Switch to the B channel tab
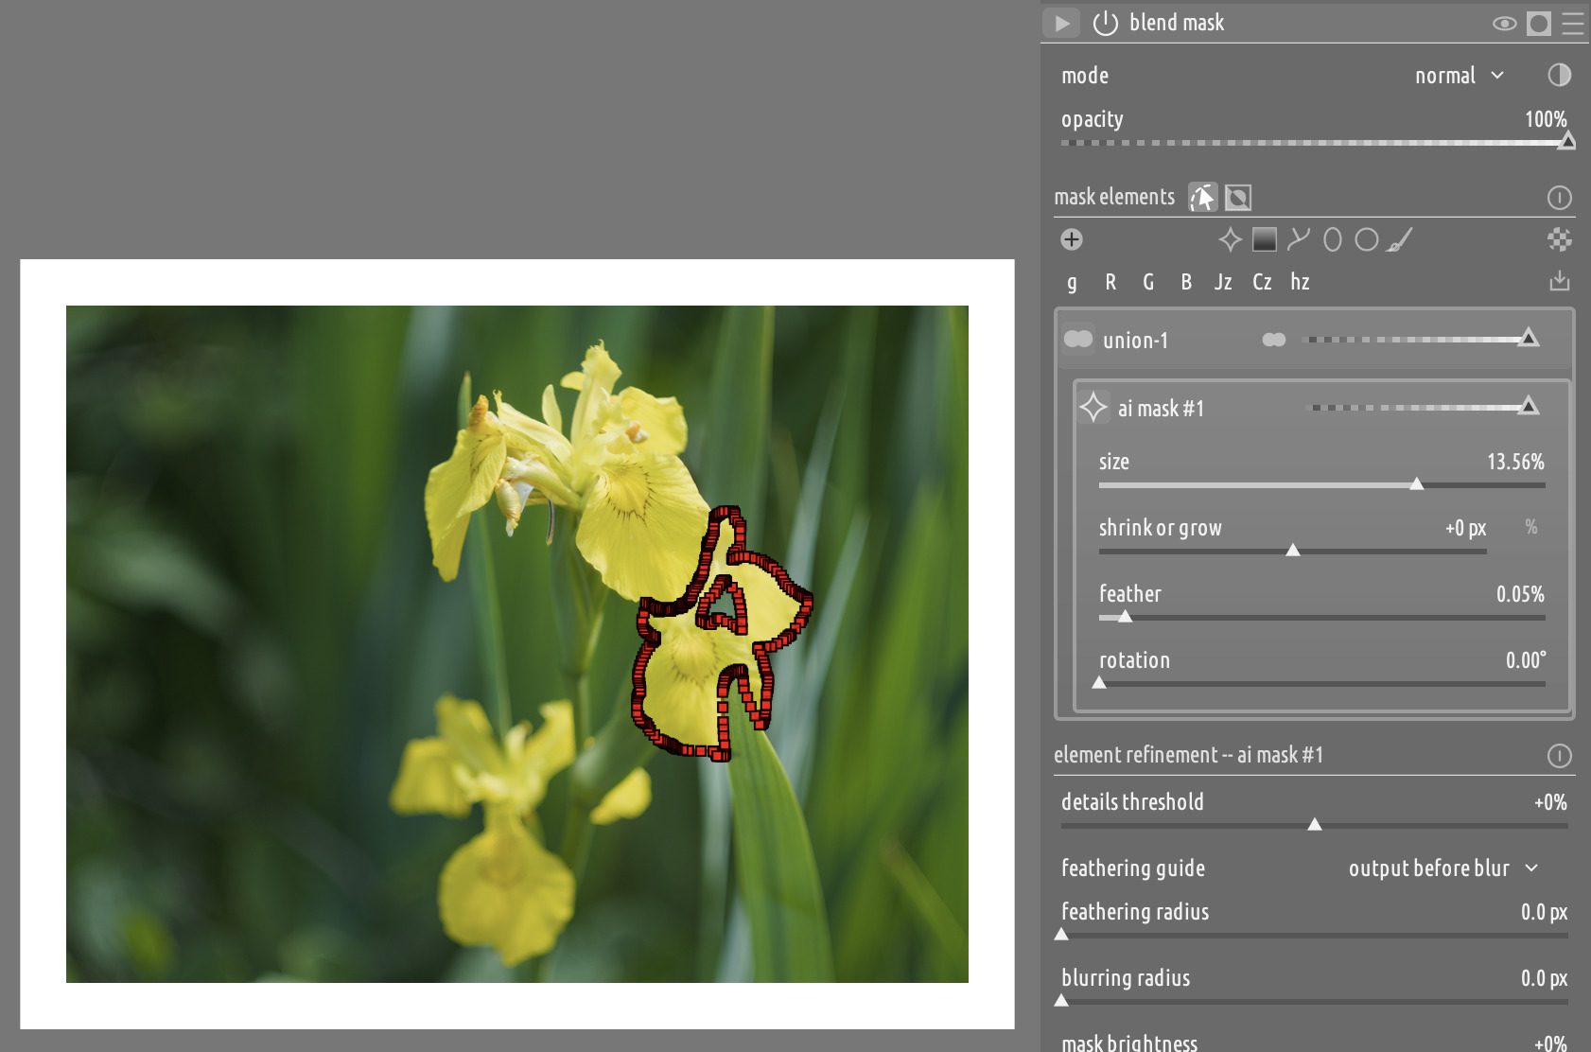Viewport: 1591px width, 1052px height. click(x=1186, y=282)
